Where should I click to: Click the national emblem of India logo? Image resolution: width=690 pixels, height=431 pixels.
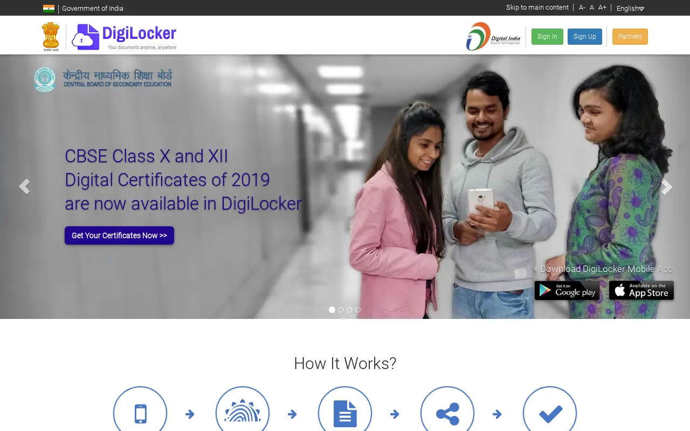pos(51,37)
